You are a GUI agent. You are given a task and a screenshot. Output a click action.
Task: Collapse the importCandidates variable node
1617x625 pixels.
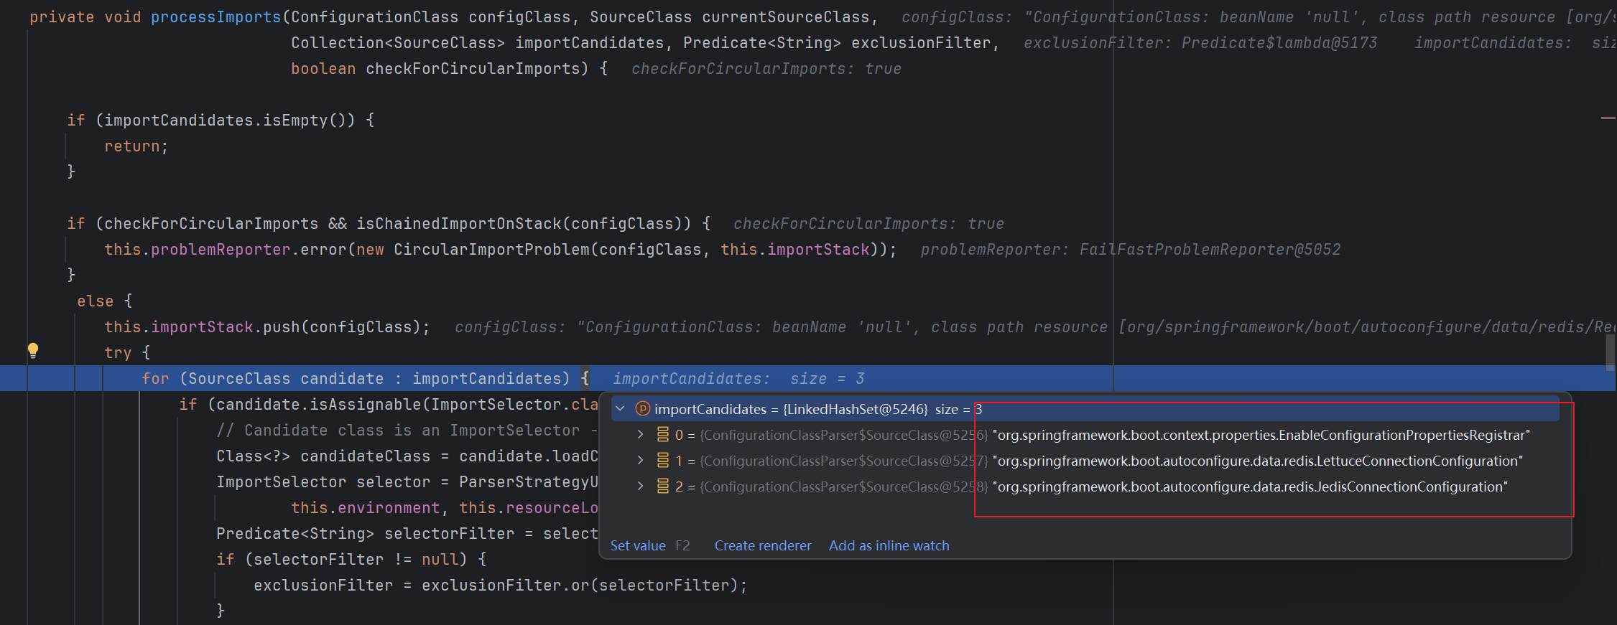(x=620, y=409)
